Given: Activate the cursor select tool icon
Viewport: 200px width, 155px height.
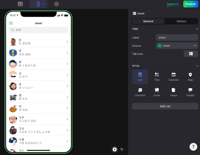Looking at the screenshot, I should point(122,149).
